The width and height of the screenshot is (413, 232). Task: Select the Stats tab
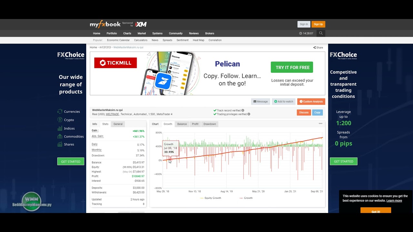tap(105, 124)
